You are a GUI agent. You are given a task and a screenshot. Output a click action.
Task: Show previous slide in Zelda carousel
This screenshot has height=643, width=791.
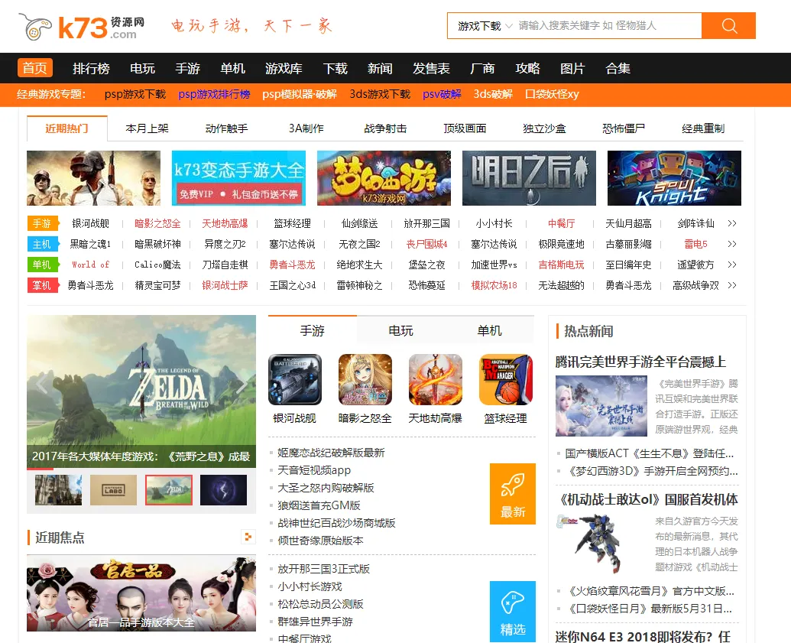(42, 382)
